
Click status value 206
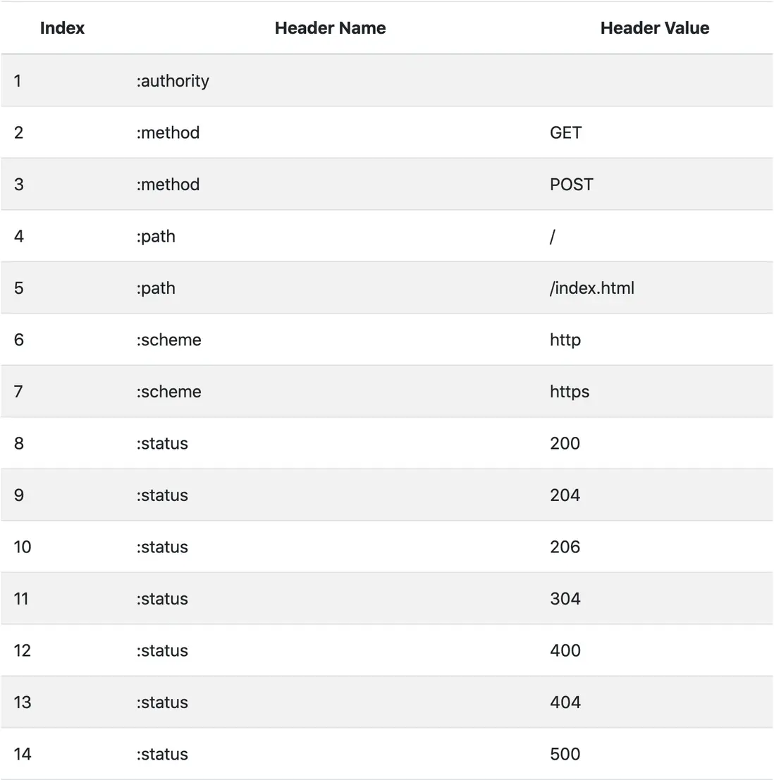565,547
